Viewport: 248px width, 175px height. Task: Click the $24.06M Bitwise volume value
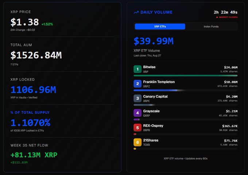click(230, 67)
